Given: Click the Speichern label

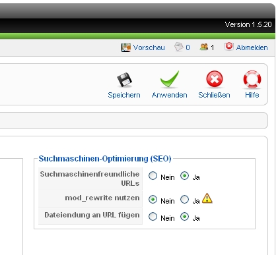Looking at the screenshot, I should click(x=124, y=95).
